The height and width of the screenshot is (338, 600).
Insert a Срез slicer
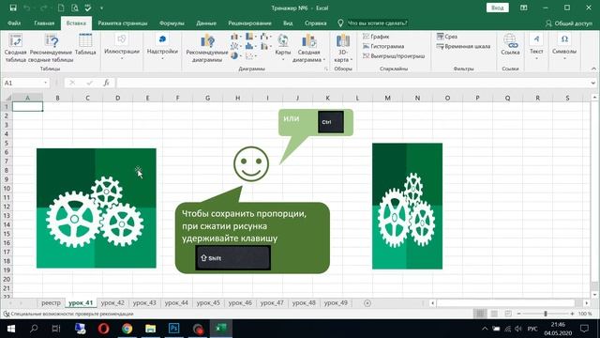447,37
